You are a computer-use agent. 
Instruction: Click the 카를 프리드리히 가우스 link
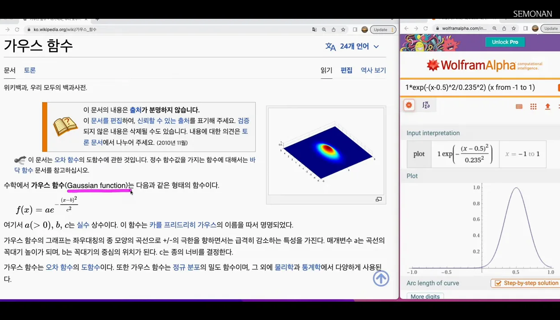(183, 225)
